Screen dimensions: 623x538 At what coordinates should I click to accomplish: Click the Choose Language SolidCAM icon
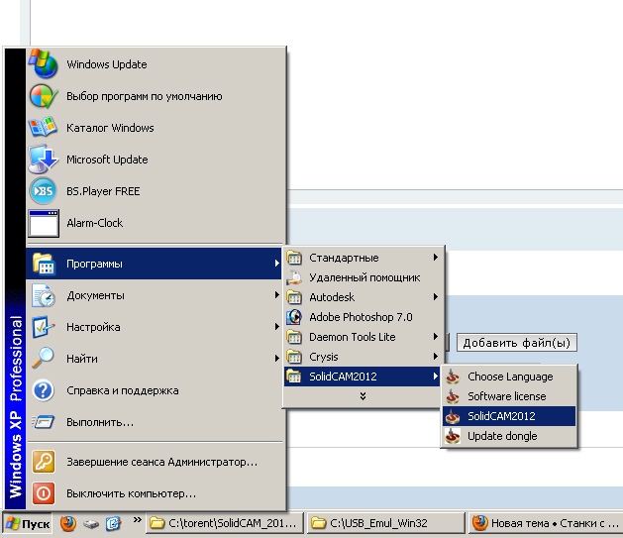click(x=453, y=377)
